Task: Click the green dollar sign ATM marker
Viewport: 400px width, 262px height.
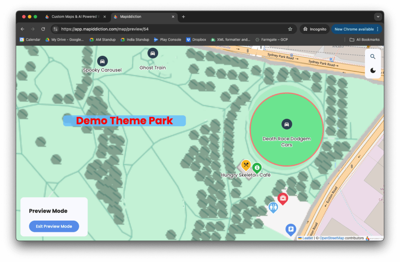Action: [x=257, y=168]
